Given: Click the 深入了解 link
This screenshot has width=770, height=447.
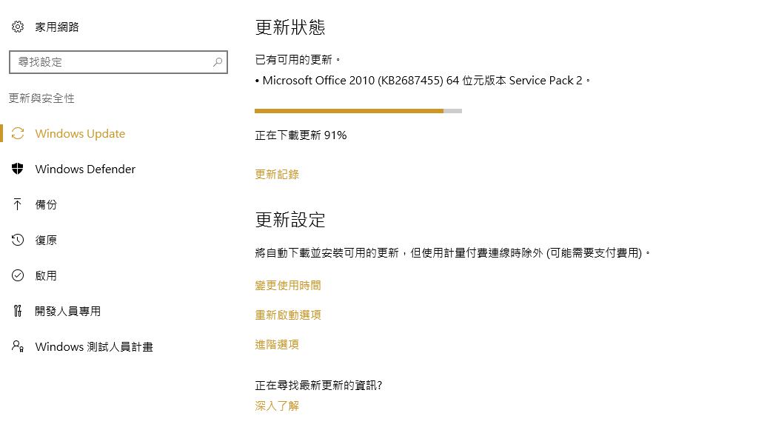Looking at the screenshot, I should 277,406.
